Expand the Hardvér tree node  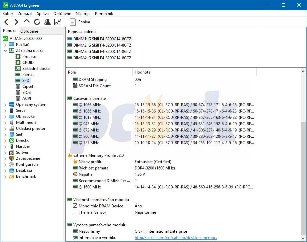coord(5,147)
